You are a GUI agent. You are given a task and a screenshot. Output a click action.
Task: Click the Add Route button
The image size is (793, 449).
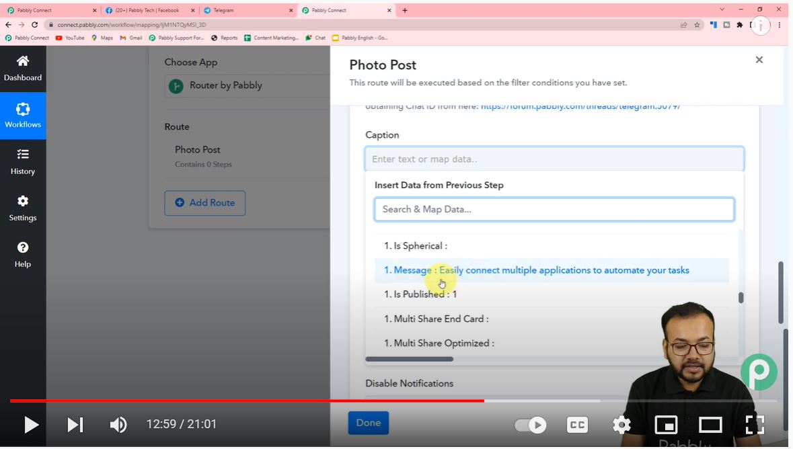205,203
